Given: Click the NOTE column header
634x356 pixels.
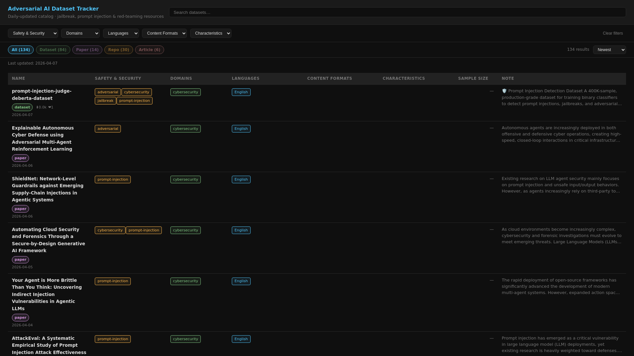Looking at the screenshot, I should (x=508, y=78).
